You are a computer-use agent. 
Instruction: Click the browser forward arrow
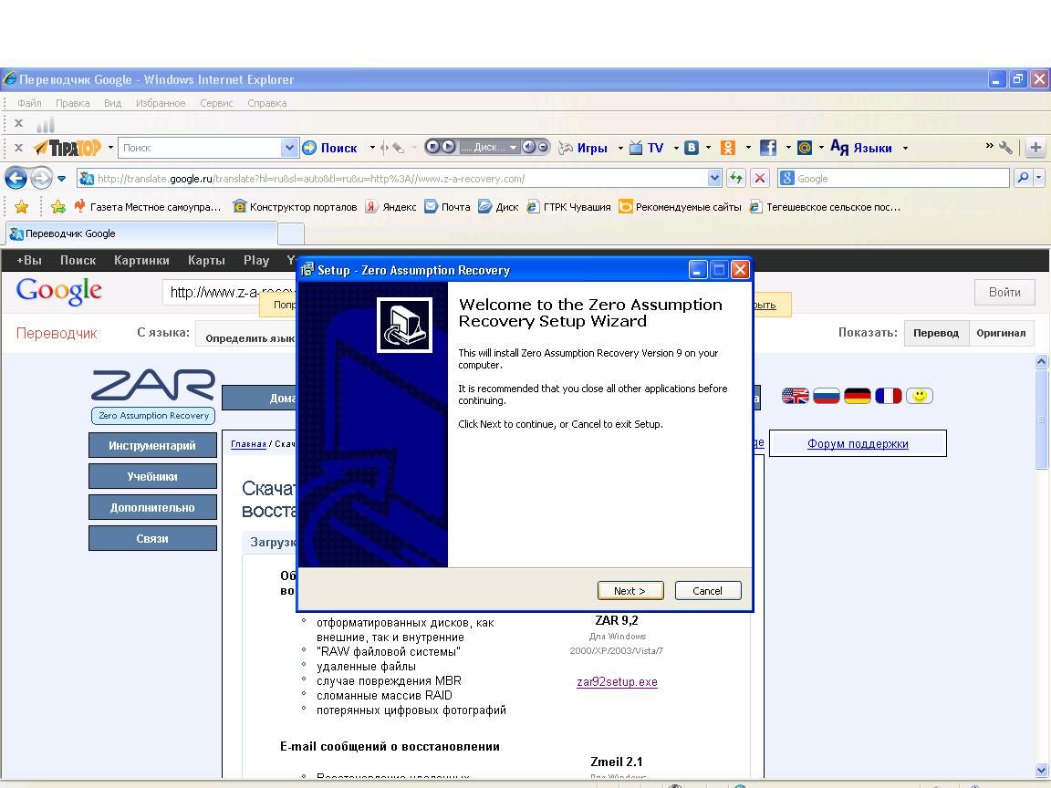(x=42, y=178)
